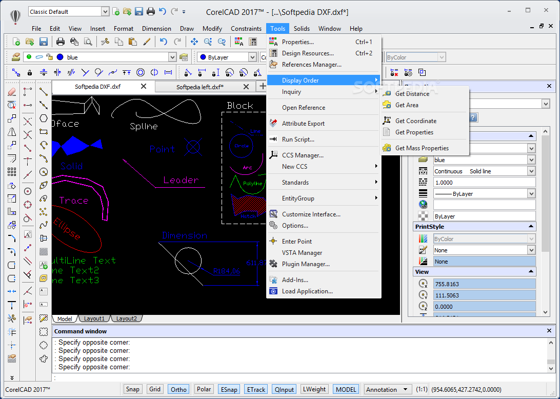Open the Dimension menu
This screenshot has height=399, width=560.
point(156,29)
